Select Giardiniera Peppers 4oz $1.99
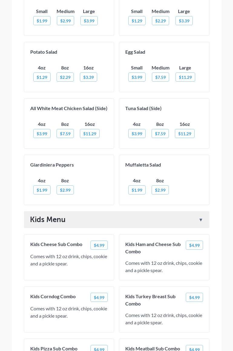The image size is (233, 351). pyautogui.click(x=42, y=190)
